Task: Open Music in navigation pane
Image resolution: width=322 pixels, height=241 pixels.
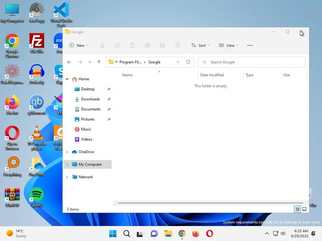Action: (x=86, y=129)
